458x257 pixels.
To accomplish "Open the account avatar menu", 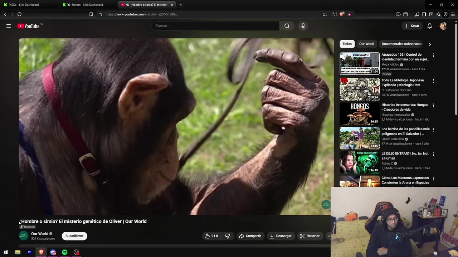I will pos(443,26).
